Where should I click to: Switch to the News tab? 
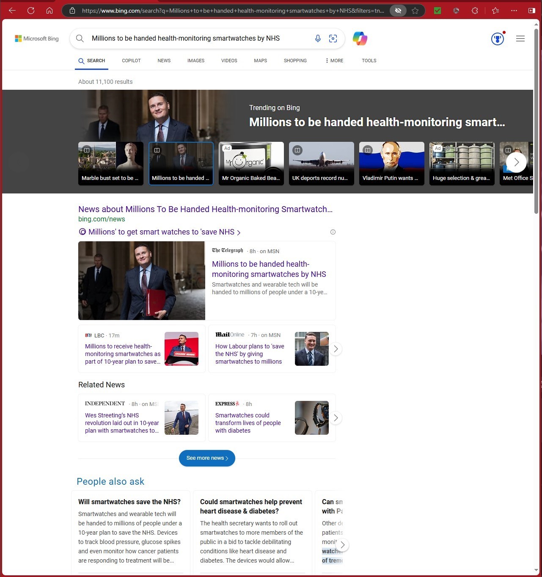coord(164,61)
